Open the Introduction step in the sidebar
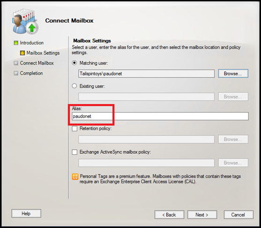 [x=31, y=43]
